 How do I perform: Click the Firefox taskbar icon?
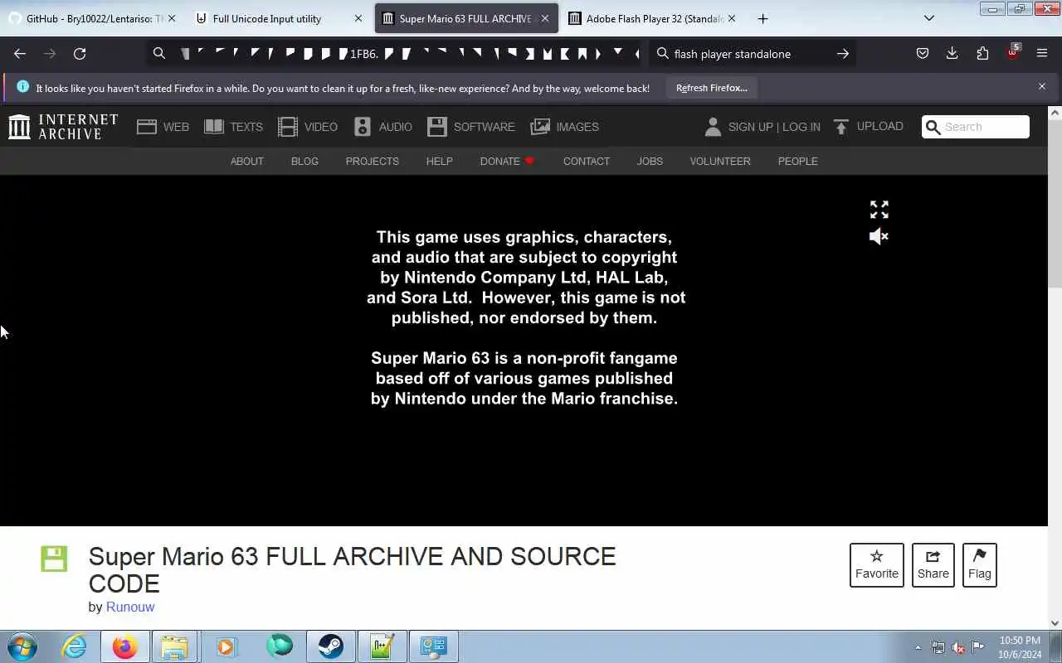pyautogui.click(x=125, y=646)
